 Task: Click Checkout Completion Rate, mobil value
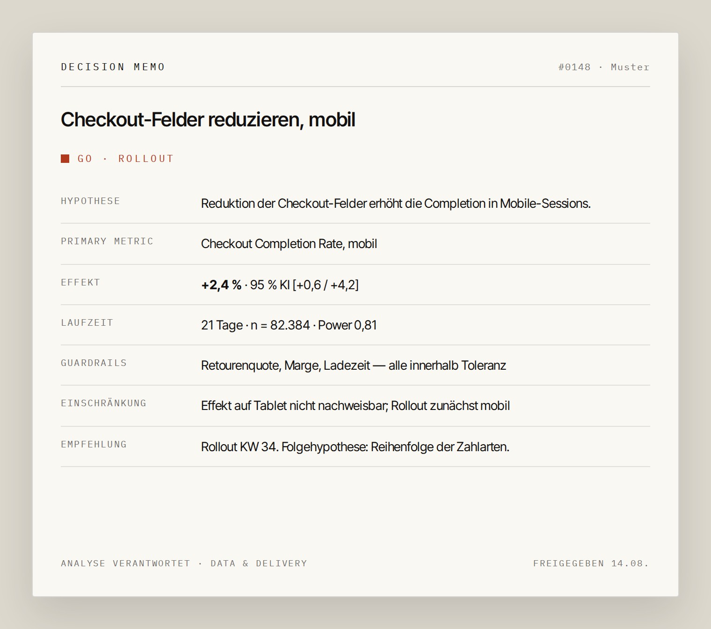pos(289,244)
